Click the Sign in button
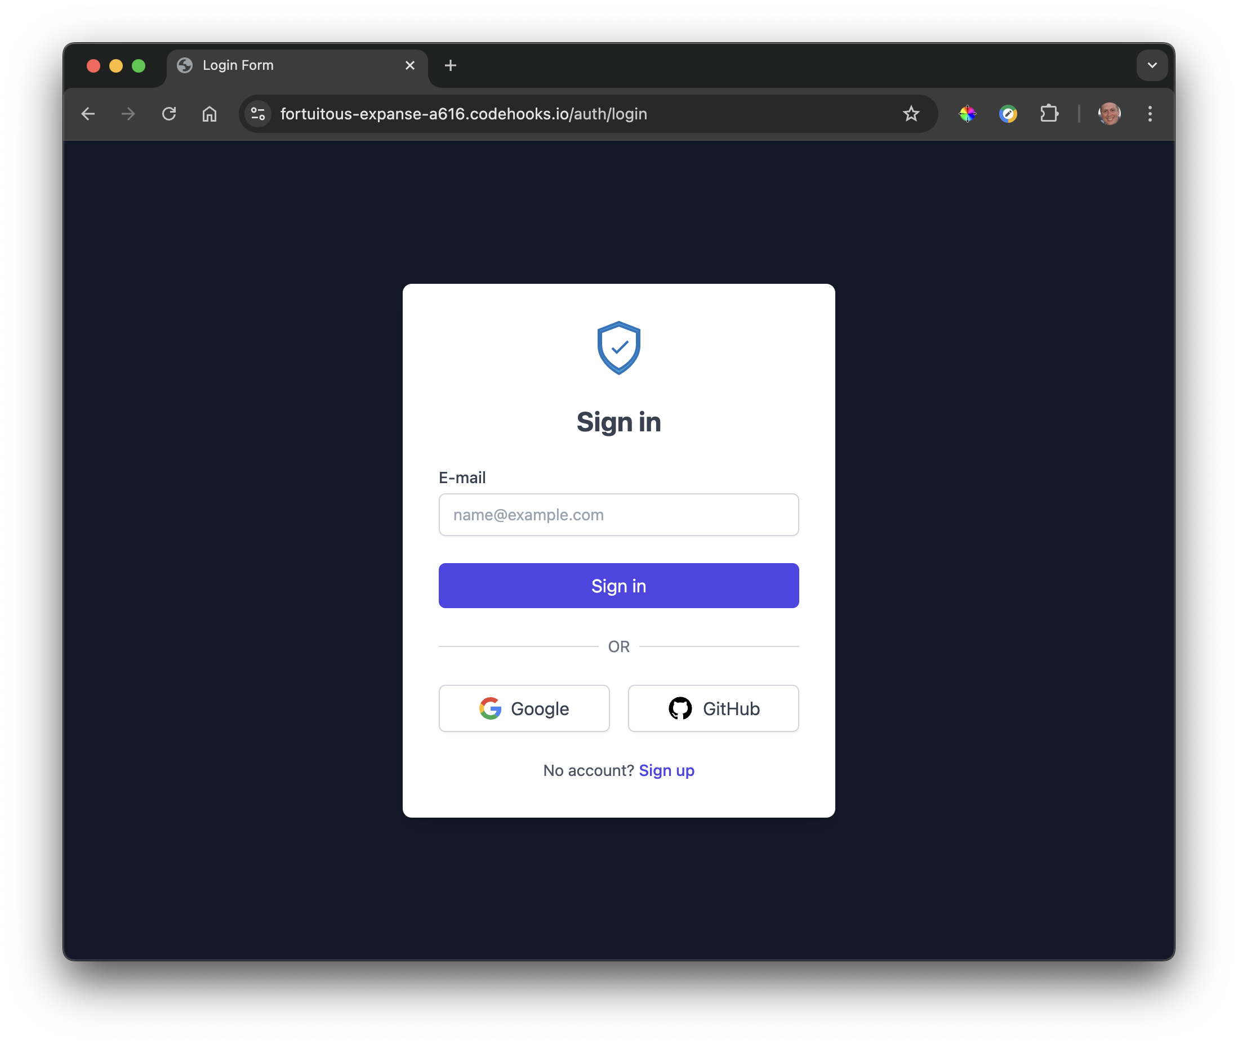Viewport: 1238px width, 1044px height. [x=618, y=585]
